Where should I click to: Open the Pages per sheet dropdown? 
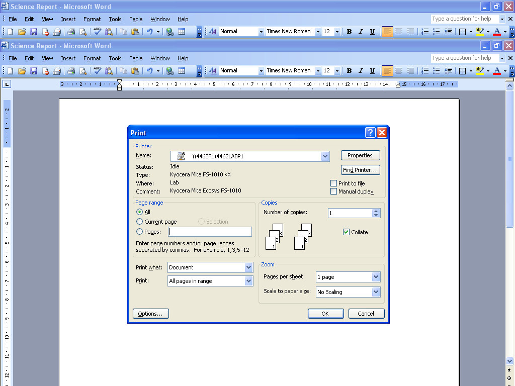coord(376,277)
